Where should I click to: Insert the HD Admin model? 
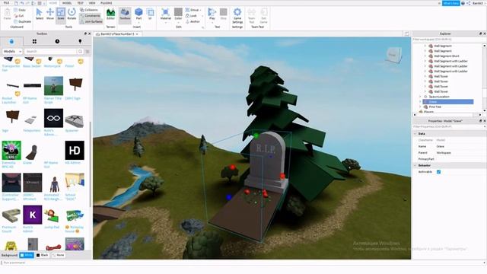click(x=75, y=151)
